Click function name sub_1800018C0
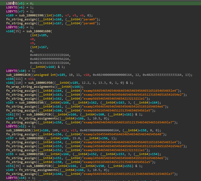 pos(18,75)
